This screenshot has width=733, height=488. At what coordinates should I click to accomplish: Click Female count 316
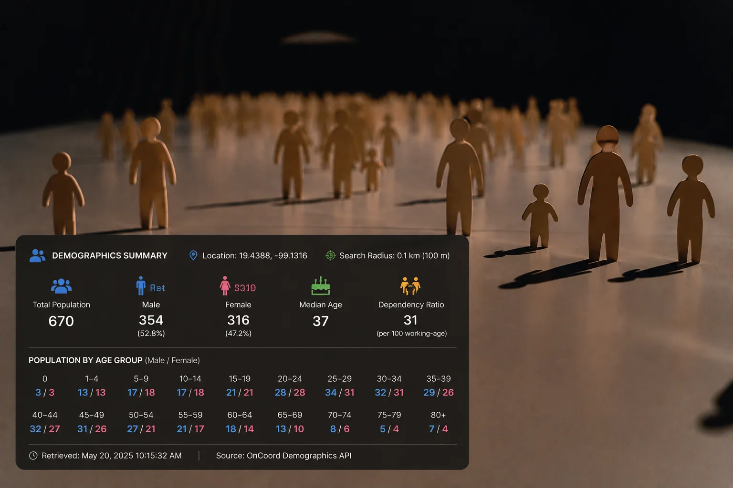pos(238,320)
